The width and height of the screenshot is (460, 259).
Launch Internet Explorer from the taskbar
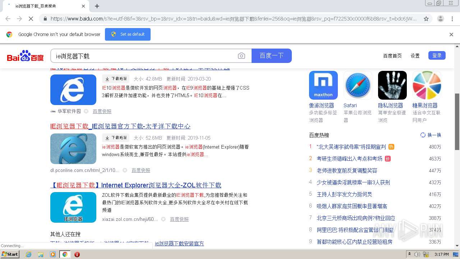pyautogui.click(x=28, y=254)
